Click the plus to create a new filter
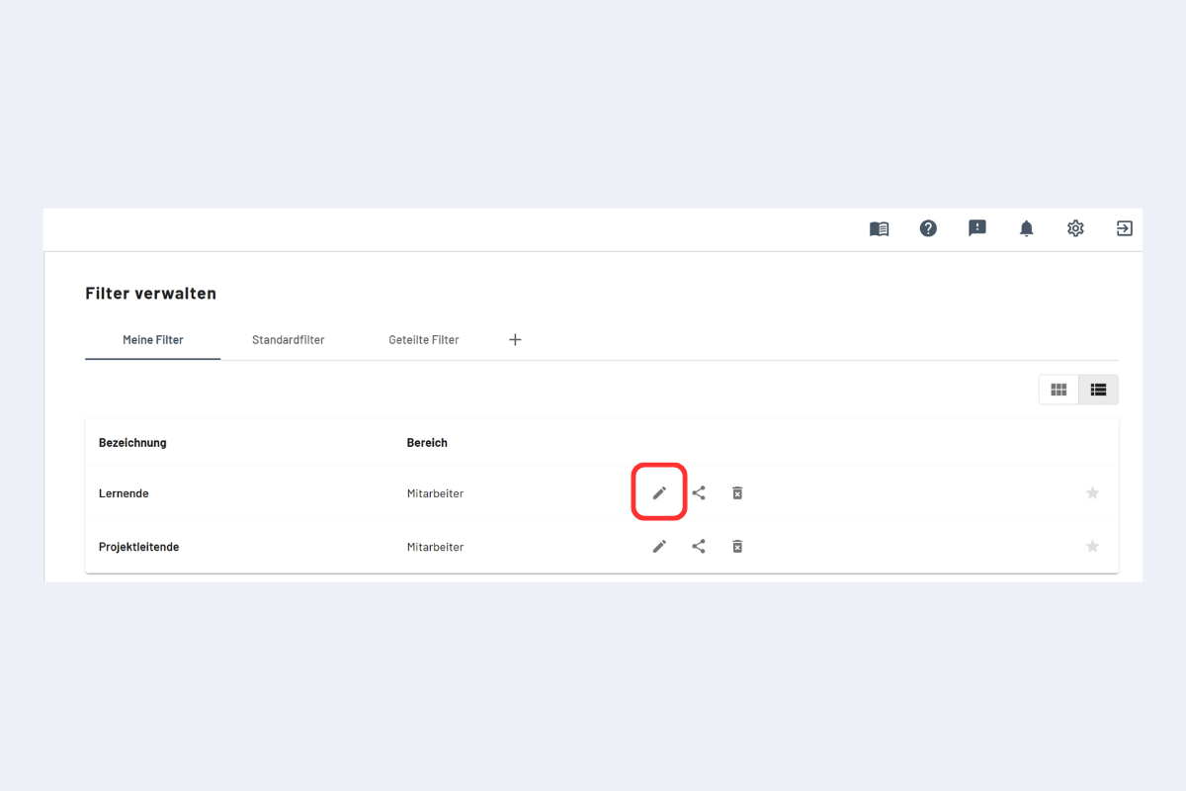 click(x=515, y=339)
